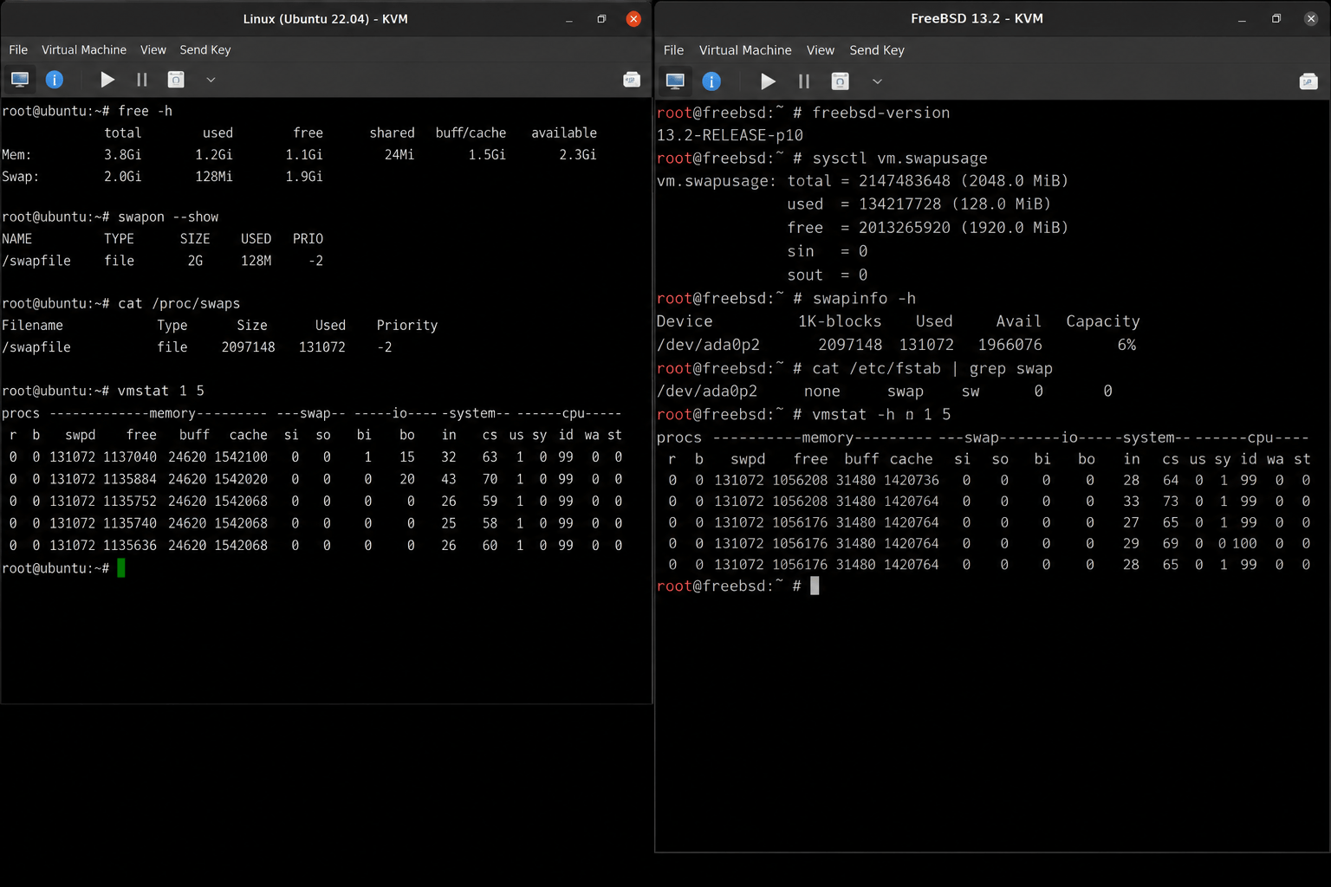Viewport: 1331px width, 887px height.
Task: Open Send Key menu in FreeBSD window
Action: click(877, 50)
